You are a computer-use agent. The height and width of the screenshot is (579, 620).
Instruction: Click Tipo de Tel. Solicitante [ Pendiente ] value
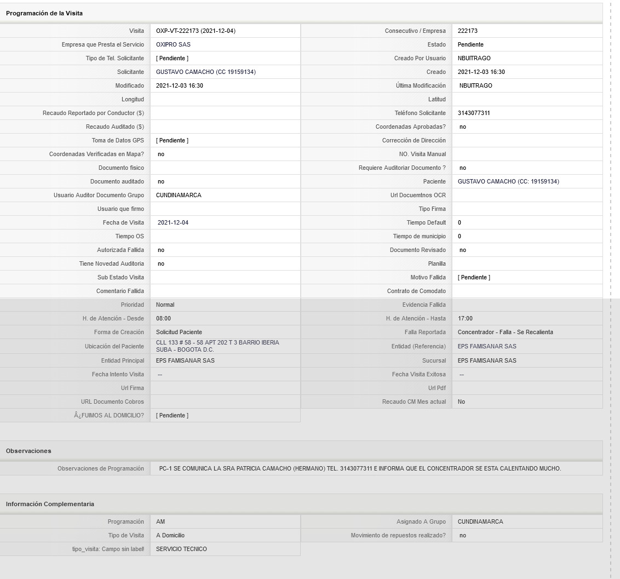click(x=172, y=58)
